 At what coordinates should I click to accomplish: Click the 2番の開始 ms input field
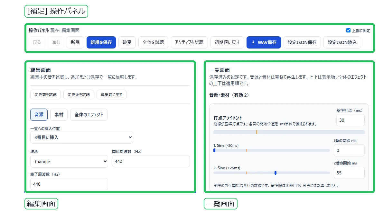349,173
